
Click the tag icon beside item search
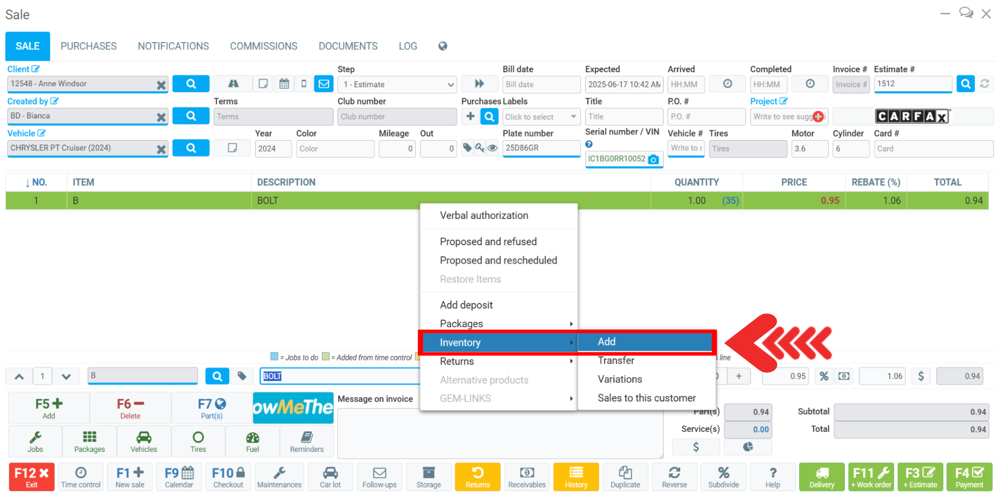[242, 376]
